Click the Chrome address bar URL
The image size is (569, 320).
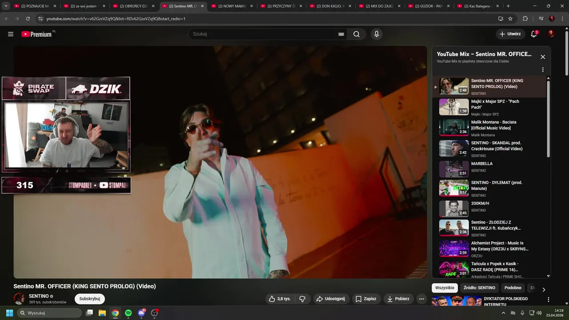point(116,19)
